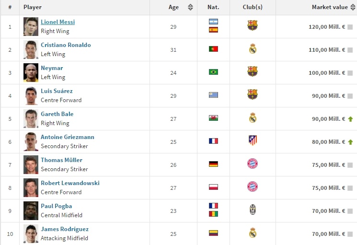Screen dimensions: 357x245
Task: Click Barcelona crest in Lionel Messi's row
Action: [253, 25]
